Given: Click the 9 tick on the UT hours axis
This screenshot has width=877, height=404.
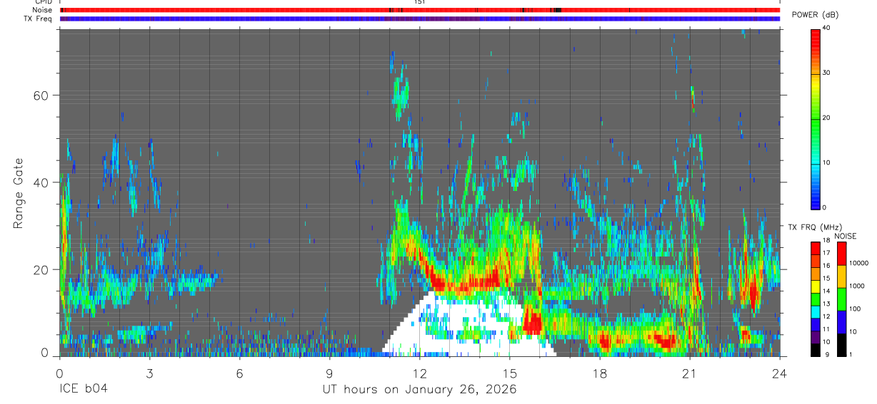Looking at the screenshot, I should click(x=329, y=373).
